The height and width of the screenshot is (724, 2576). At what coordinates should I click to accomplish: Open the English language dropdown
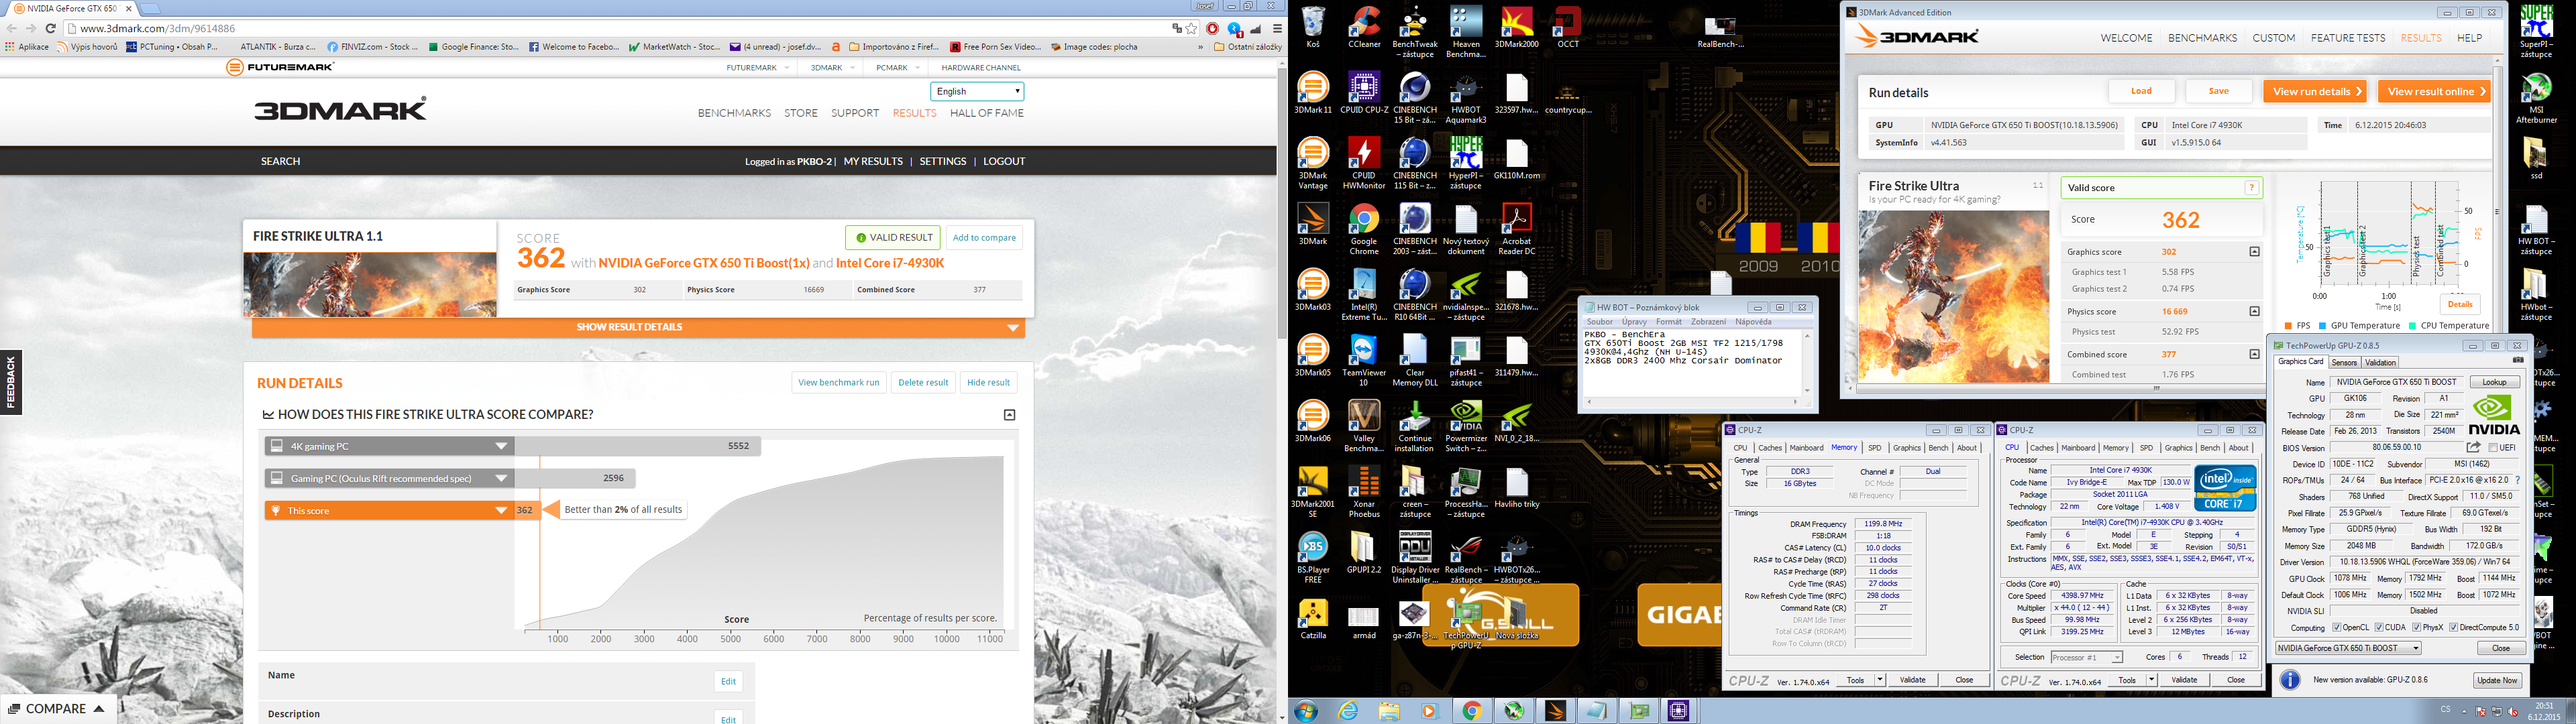977,91
